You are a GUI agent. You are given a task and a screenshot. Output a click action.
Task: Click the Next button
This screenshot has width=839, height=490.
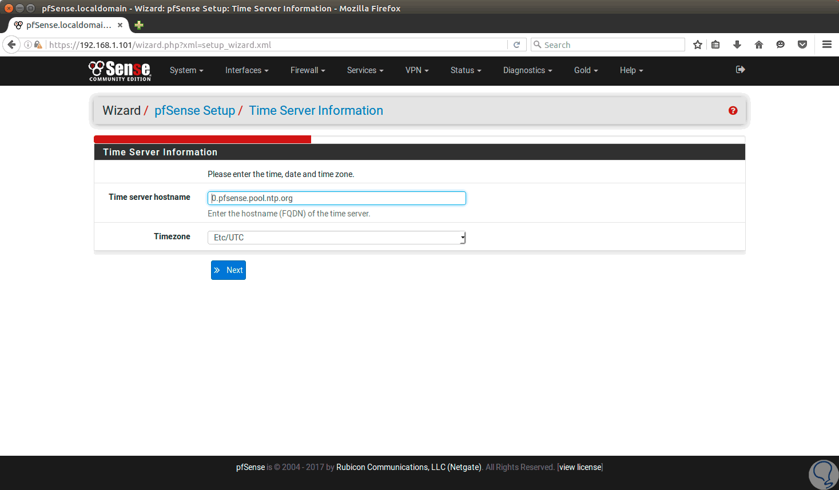[228, 270]
